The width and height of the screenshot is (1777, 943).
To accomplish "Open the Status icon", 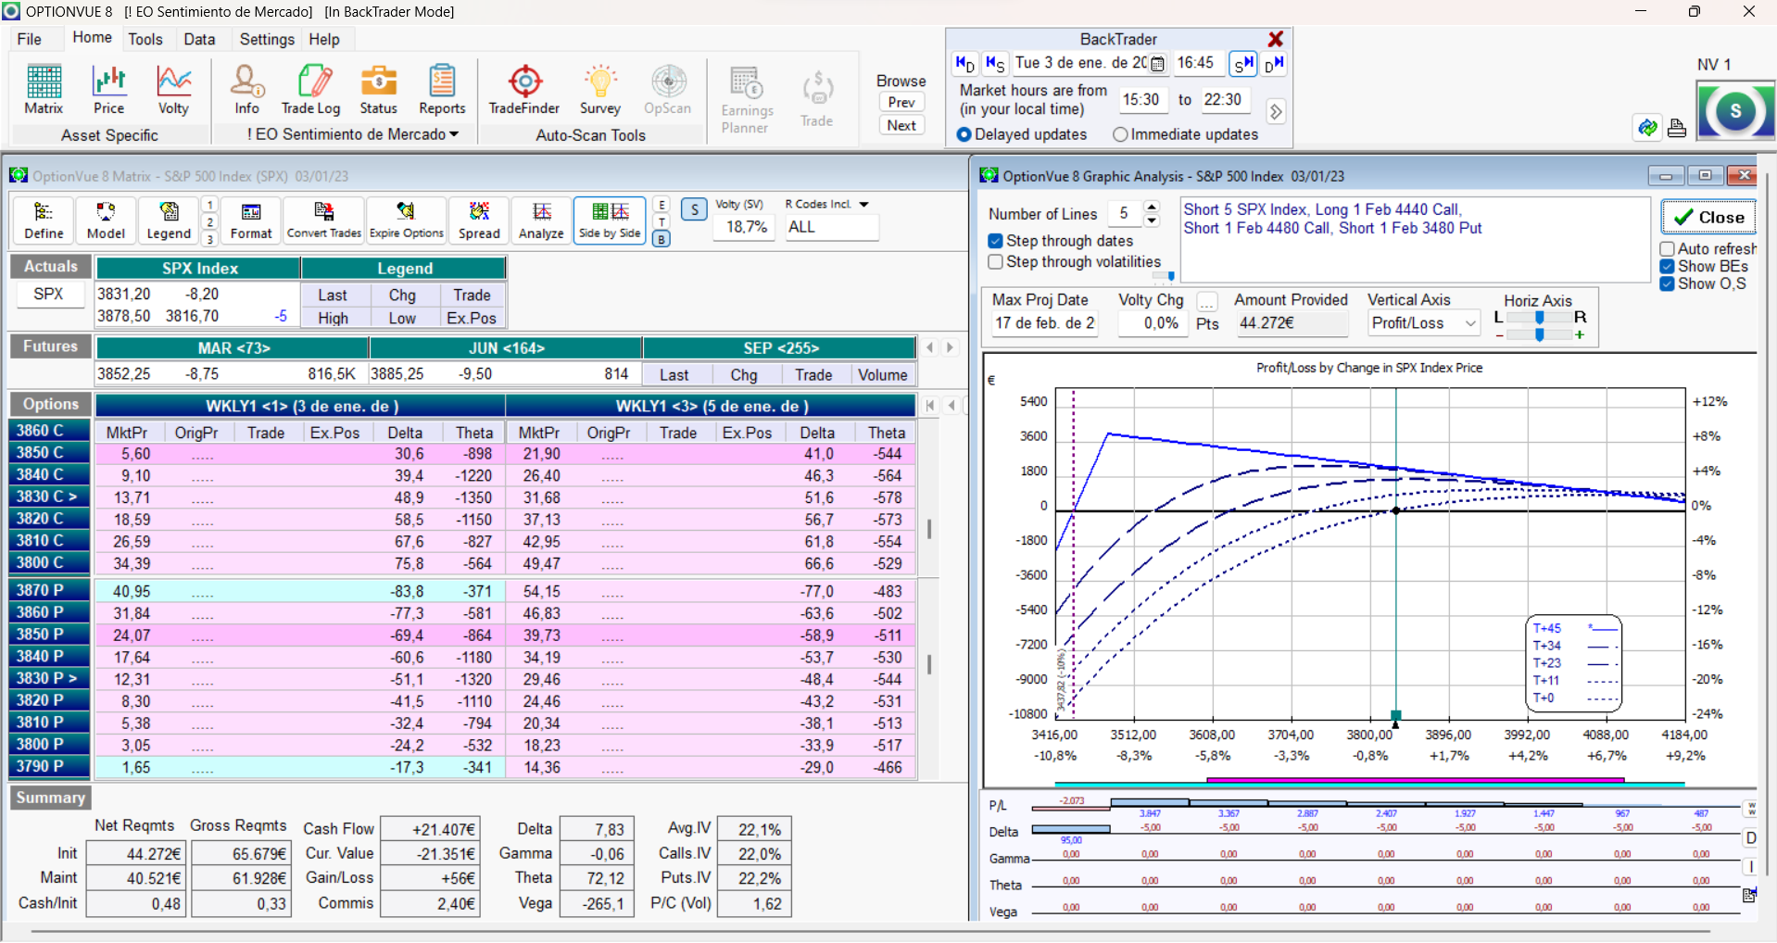I will pos(378,90).
